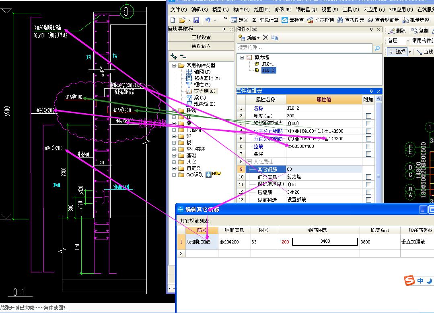Open 新建 dropdown arrow
Viewport: 434px width, 313px height.
(x=258, y=38)
